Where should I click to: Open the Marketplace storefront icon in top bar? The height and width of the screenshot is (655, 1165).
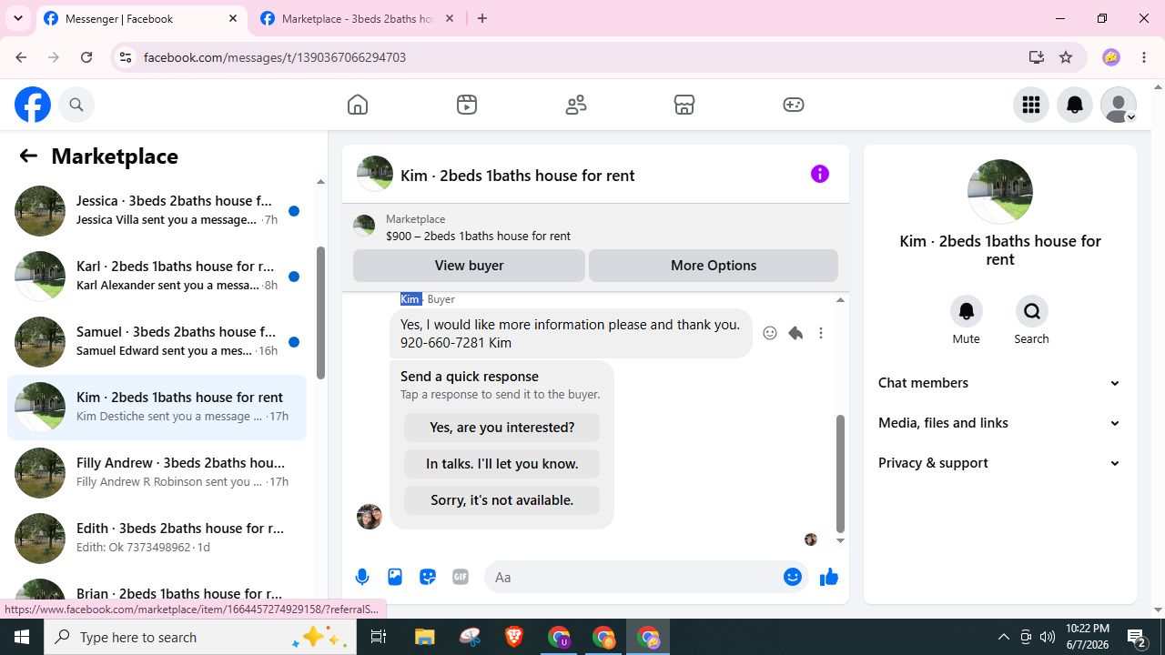click(684, 105)
